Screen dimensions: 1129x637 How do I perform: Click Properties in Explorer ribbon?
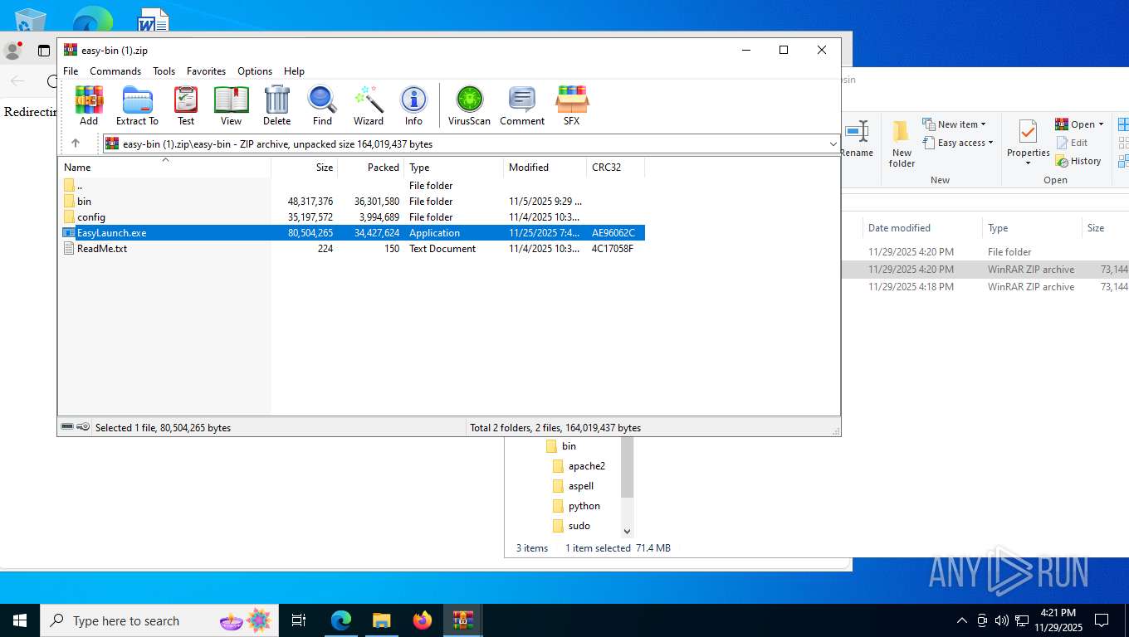click(x=1029, y=143)
